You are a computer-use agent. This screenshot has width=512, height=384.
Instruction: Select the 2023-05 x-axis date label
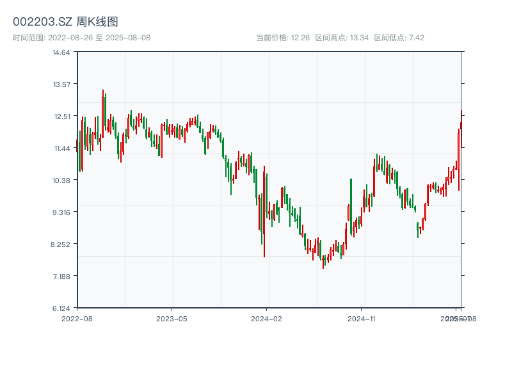click(x=172, y=318)
